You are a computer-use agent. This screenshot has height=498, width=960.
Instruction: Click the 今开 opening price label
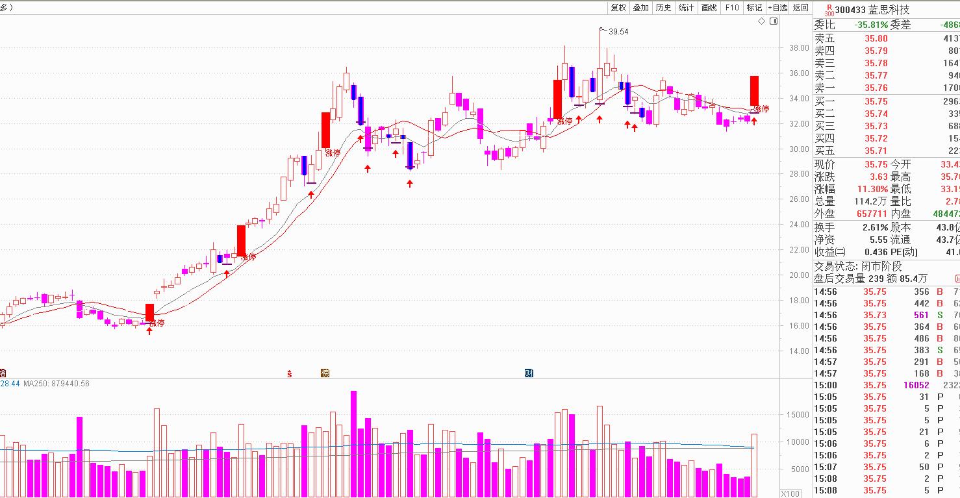click(x=900, y=165)
